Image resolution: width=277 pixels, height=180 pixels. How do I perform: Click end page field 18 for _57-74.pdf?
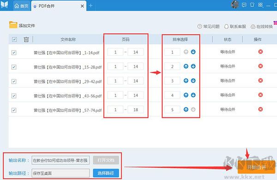click(x=135, y=110)
